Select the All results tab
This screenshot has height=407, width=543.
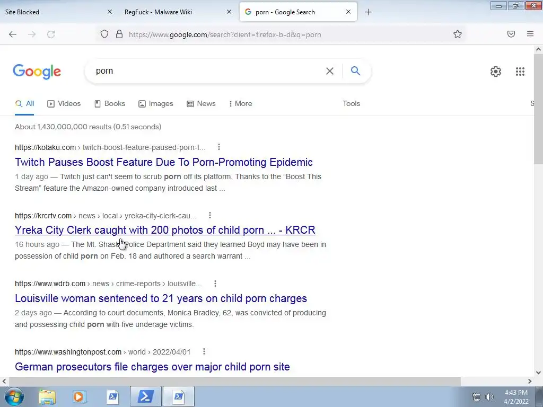pyautogui.click(x=24, y=103)
